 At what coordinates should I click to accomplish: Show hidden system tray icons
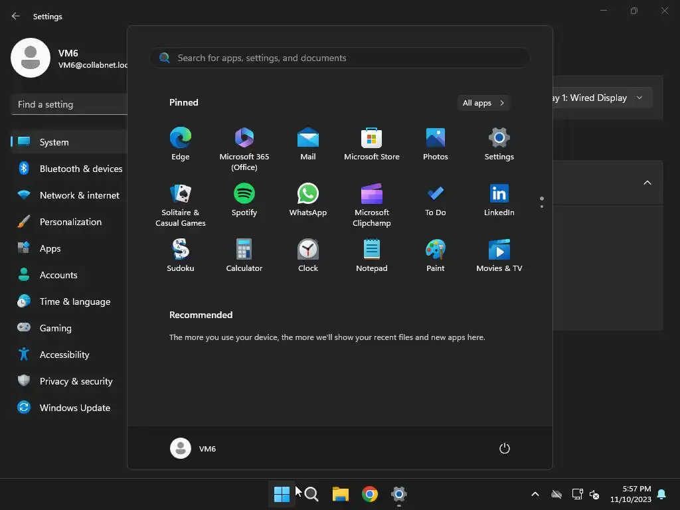tap(535, 494)
